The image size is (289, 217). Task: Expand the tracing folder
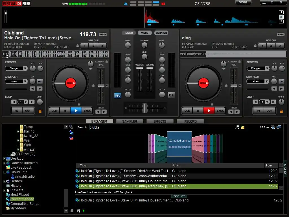pyautogui.click(x=18, y=132)
